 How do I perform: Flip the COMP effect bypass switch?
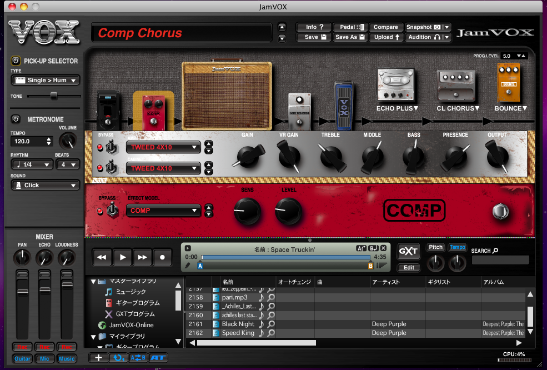pos(112,211)
